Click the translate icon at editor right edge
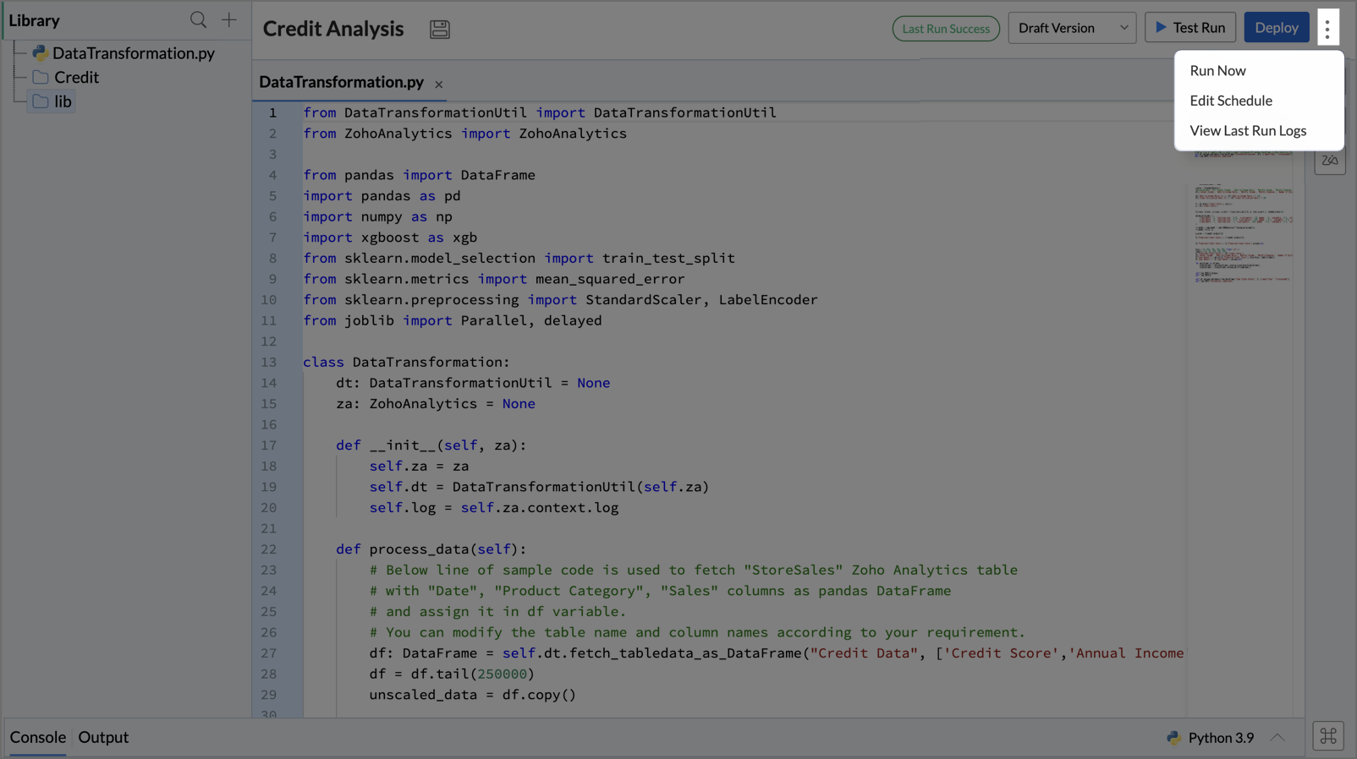 pos(1330,160)
